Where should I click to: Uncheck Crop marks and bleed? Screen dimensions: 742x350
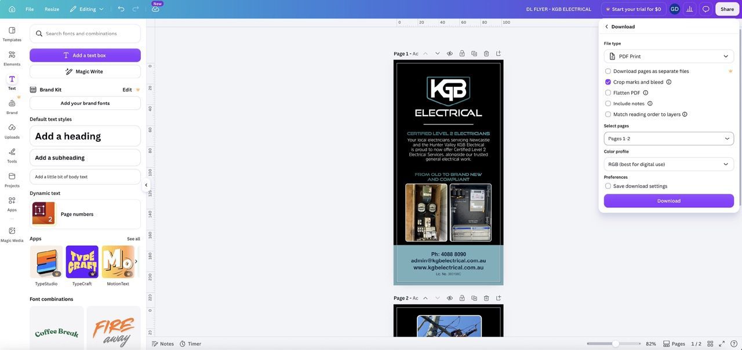click(608, 82)
